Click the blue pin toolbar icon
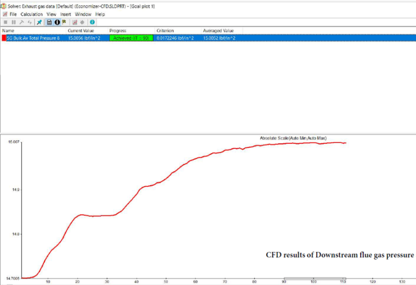This screenshot has height=285, width=416. 39,22
